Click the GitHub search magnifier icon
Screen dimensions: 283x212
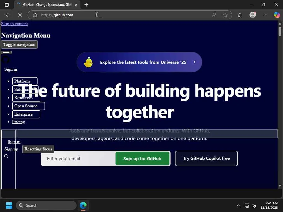(6, 156)
